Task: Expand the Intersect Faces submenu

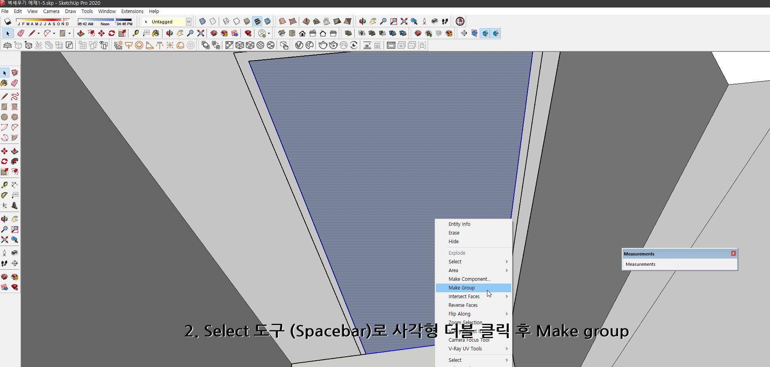Action: (474, 297)
